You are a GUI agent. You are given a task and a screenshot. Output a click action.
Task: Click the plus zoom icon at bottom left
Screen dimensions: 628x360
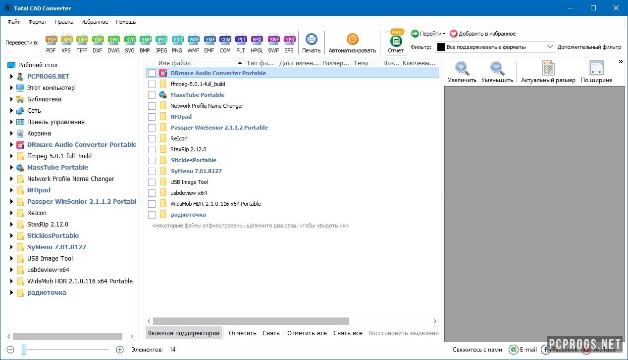[119, 350]
